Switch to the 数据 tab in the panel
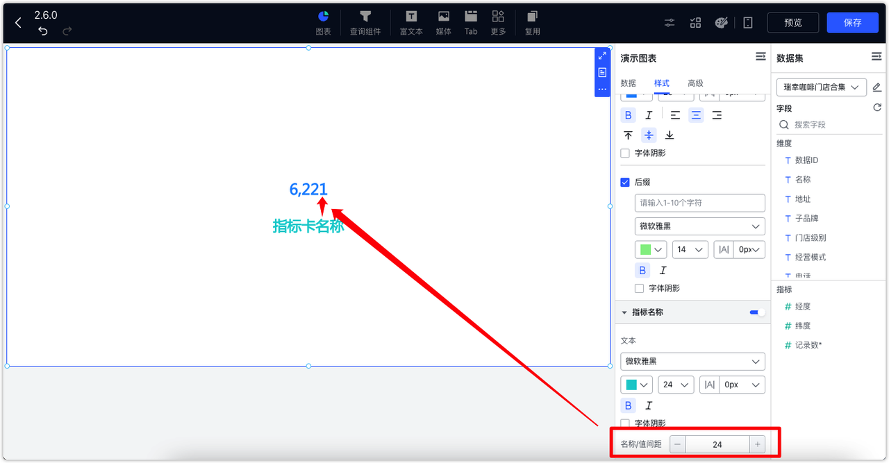The height and width of the screenshot is (463, 889). coord(628,83)
